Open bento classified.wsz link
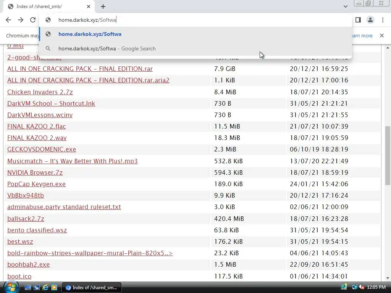 (x=37, y=230)
